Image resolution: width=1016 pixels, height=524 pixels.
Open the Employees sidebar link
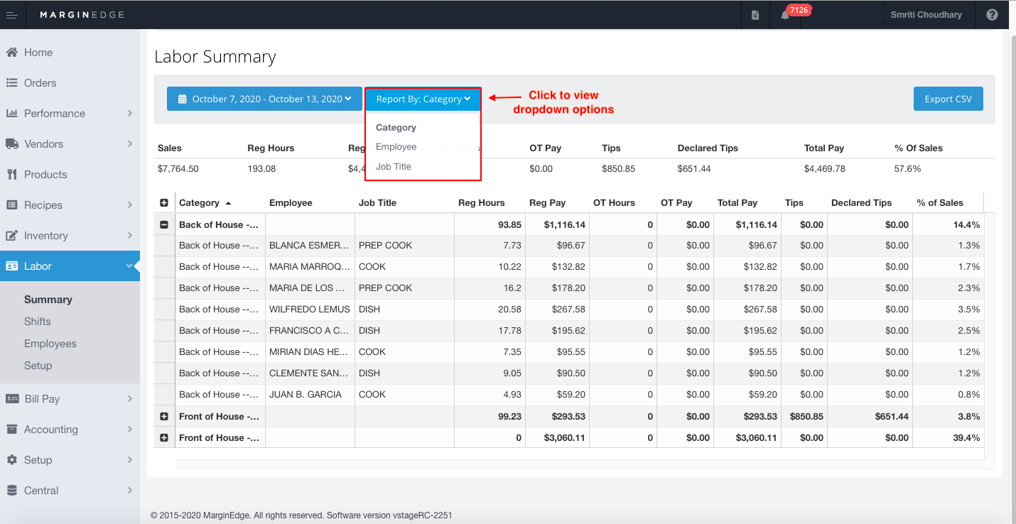[x=50, y=344]
